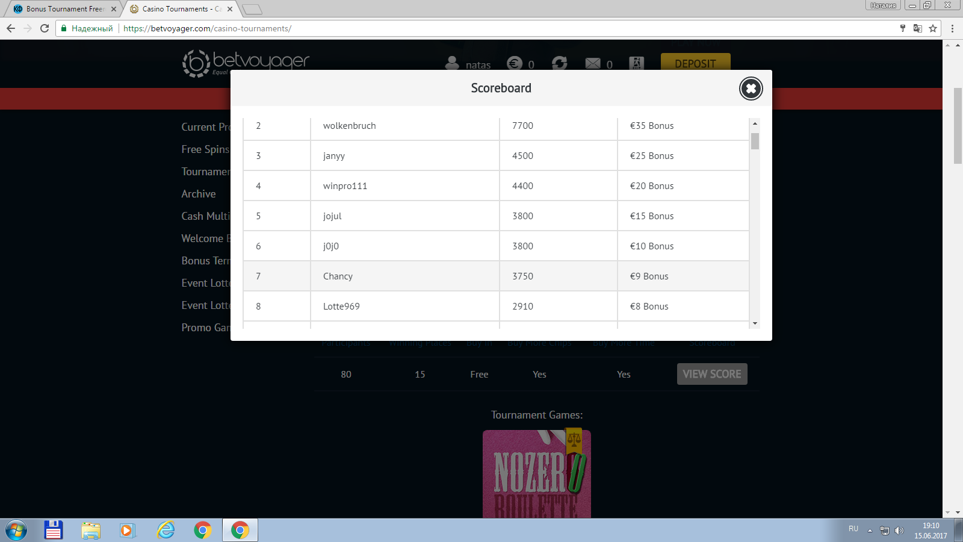
Task: Click the score 7700
Action: (x=522, y=126)
